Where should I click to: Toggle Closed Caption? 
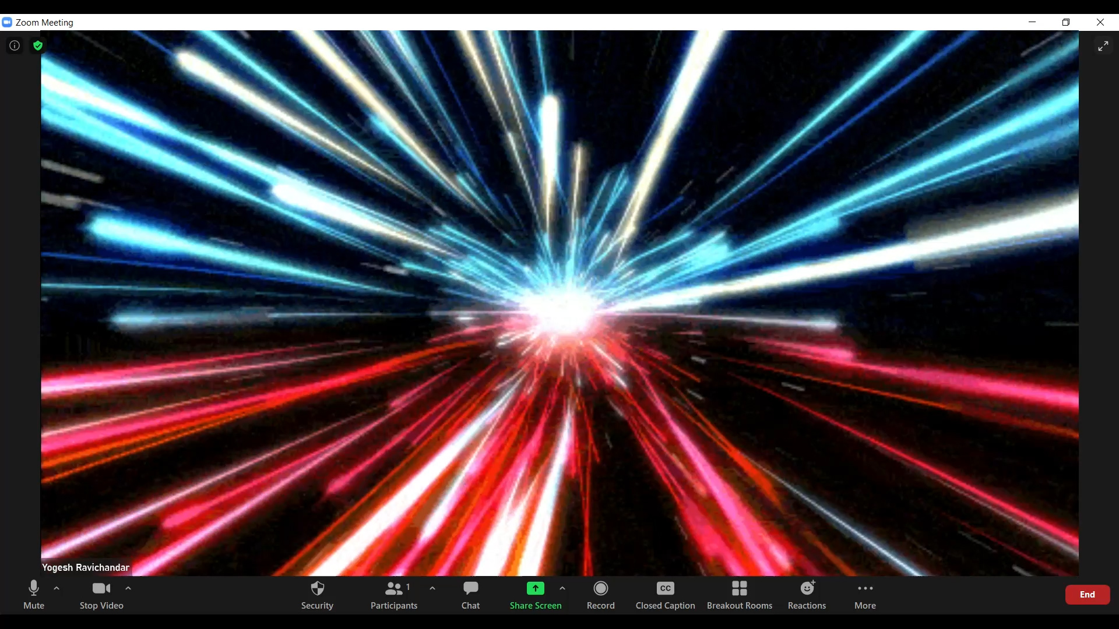tap(665, 595)
